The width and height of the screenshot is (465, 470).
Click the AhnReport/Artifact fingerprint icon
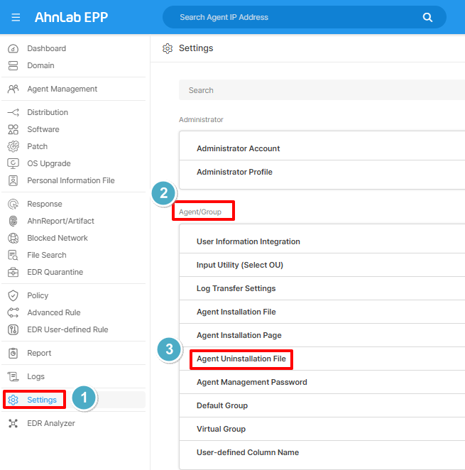click(13, 222)
